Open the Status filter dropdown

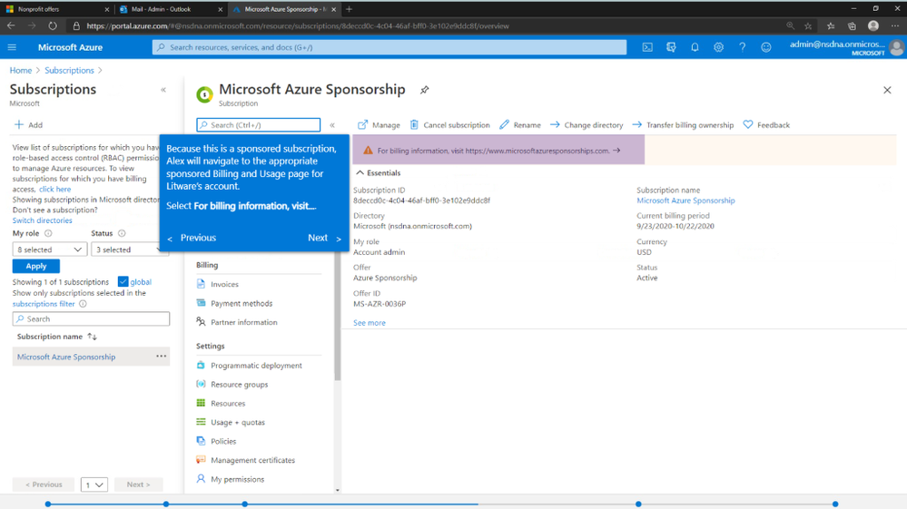point(126,250)
